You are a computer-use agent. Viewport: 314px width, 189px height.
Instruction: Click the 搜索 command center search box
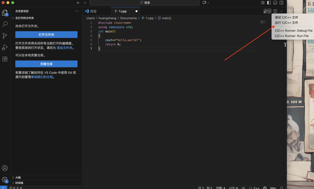144,3
